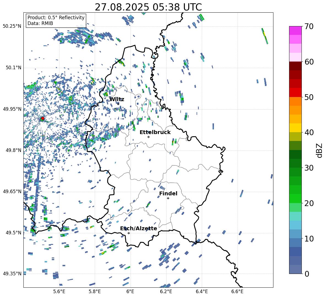Click the turquoise colorbar segment near 17 dBZ
Viewport: 326px width, 297px height.
(x=295, y=216)
